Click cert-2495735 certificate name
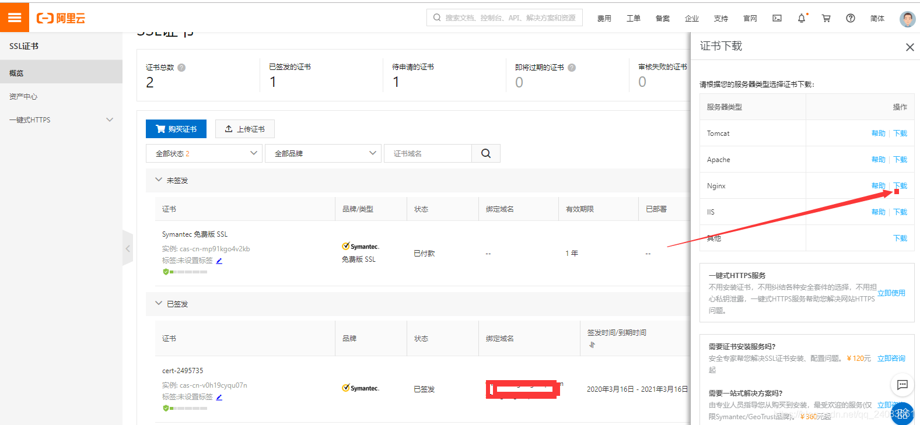 (183, 371)
